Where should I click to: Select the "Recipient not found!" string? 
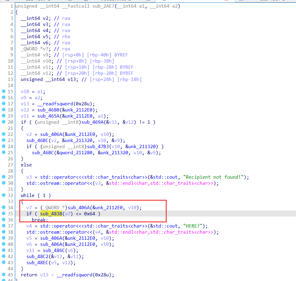[x=213, y=177]
